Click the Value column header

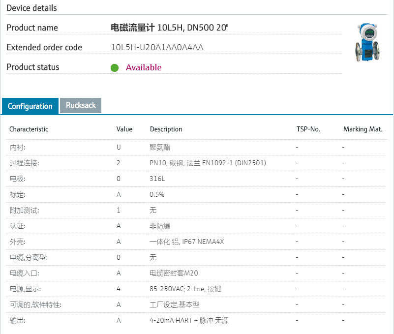pos(124,129)
